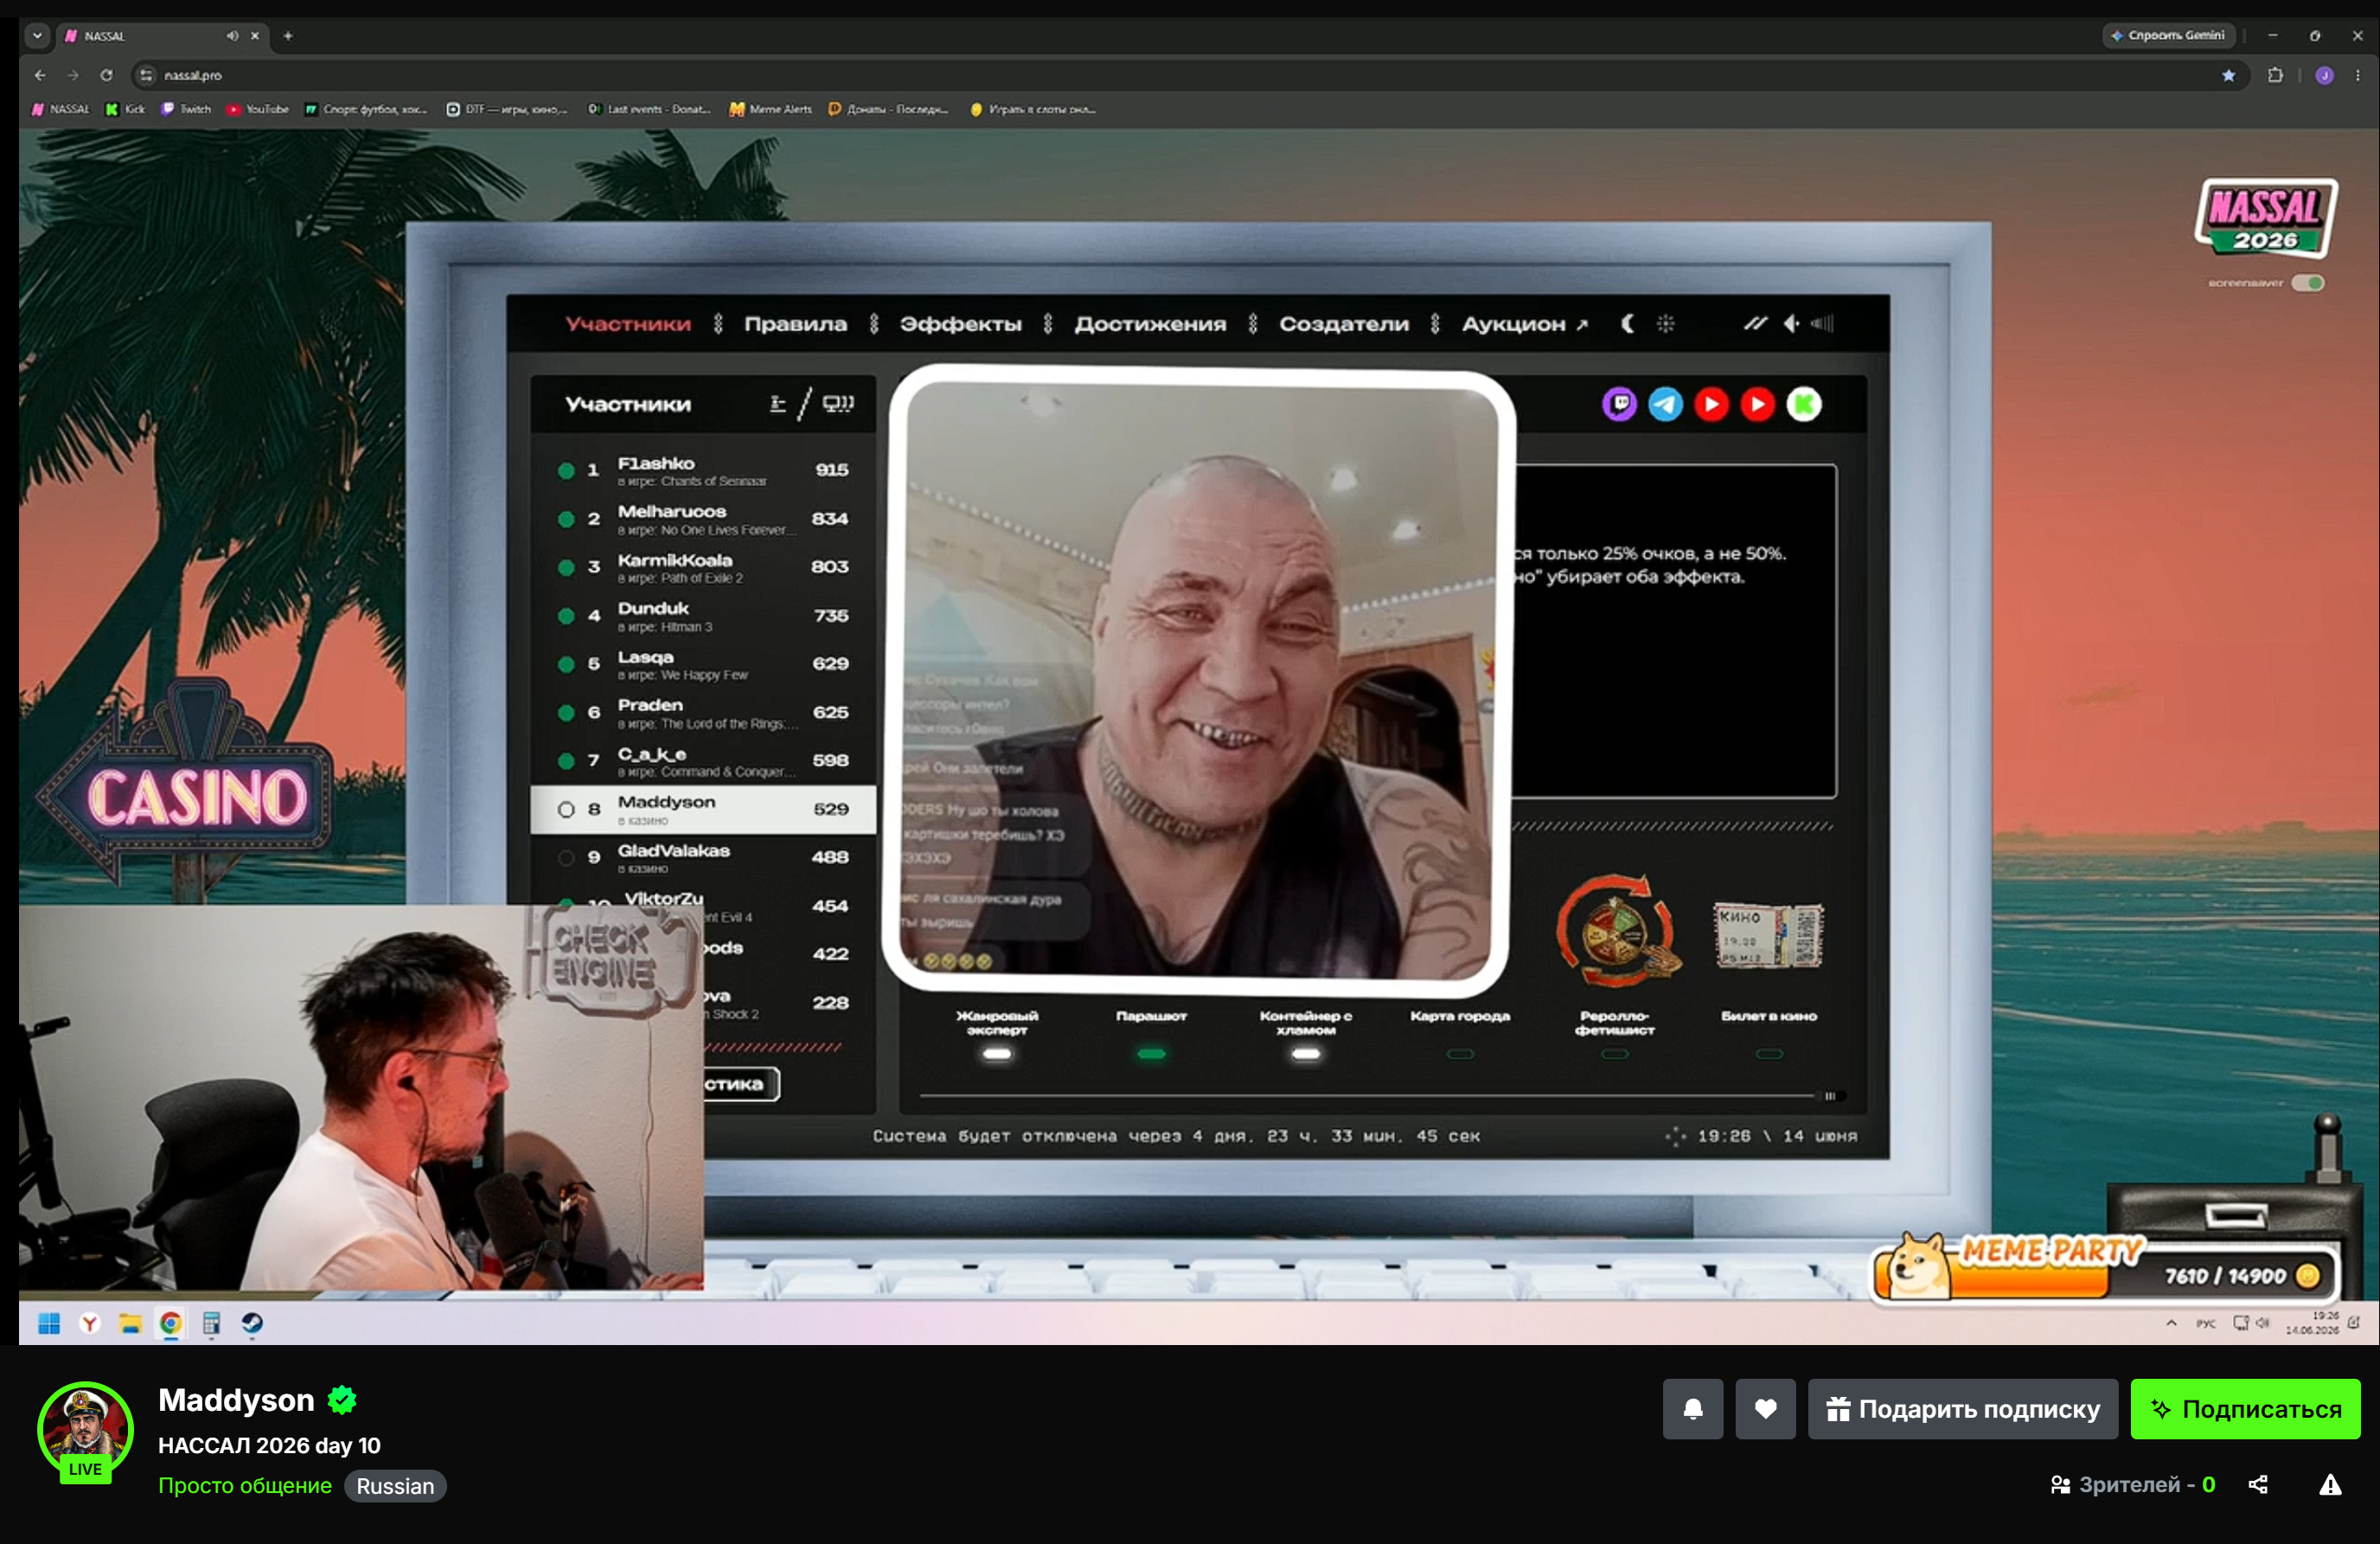The width and height of the screenshot is (2380, 1544).
Task: Click the item carousel horizontal scrollbar
Action: coord(1381,1096)
